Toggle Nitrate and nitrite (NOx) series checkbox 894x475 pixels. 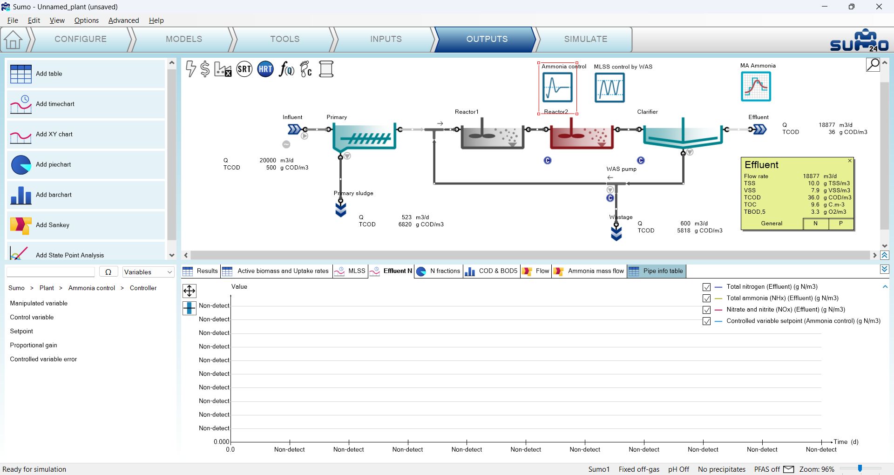tap(706, 310)
